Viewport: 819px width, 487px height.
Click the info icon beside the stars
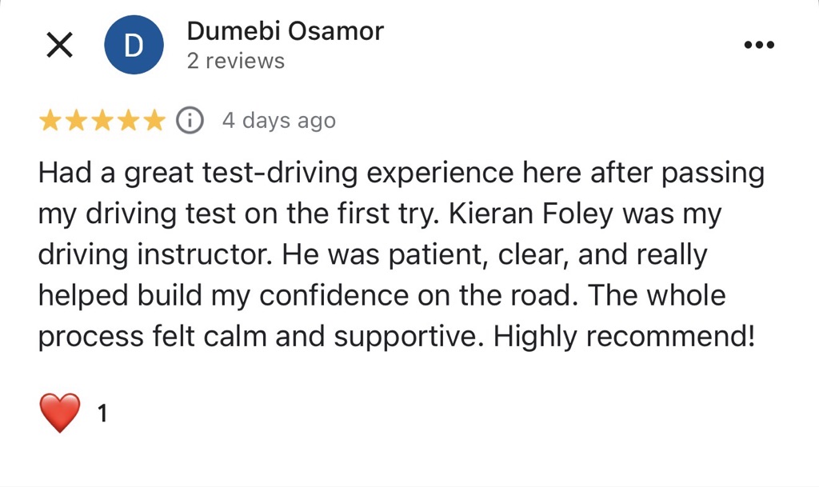point(190,121)
